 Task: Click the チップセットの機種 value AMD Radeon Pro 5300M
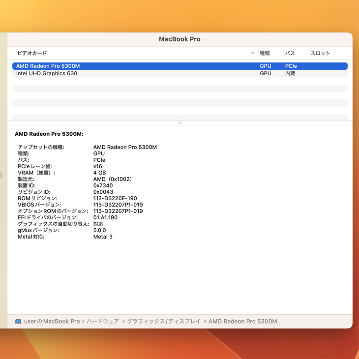click(125, 147)
